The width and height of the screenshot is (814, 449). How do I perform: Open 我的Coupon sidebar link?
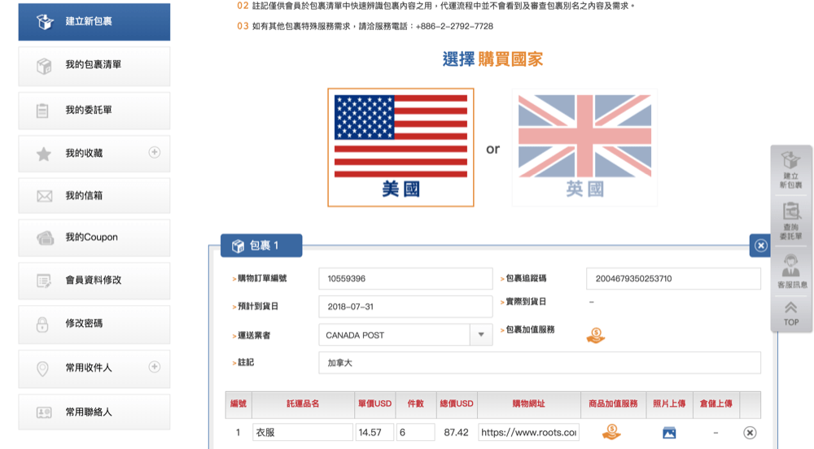[x=94, y=238]
